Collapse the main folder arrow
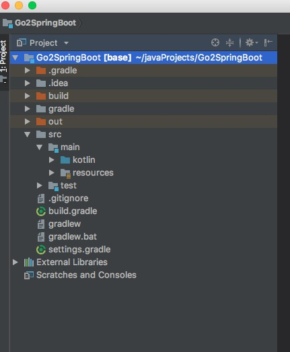The width and height of the screenshot is (290, 352). pos(39,147)
